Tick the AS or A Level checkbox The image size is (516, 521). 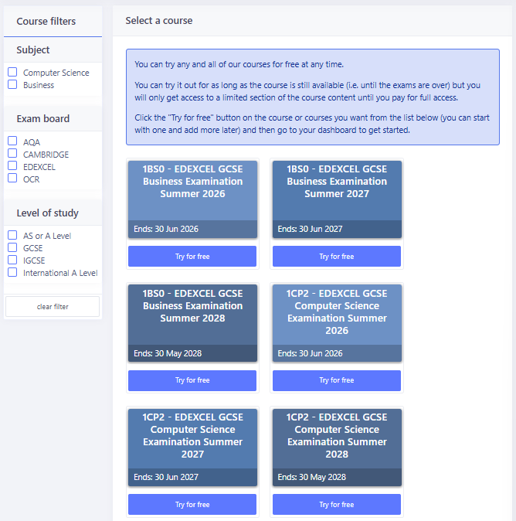[x=12, y=235]
